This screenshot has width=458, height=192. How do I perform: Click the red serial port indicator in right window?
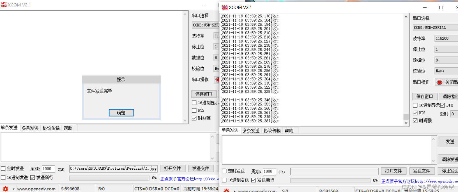[439, 82]
